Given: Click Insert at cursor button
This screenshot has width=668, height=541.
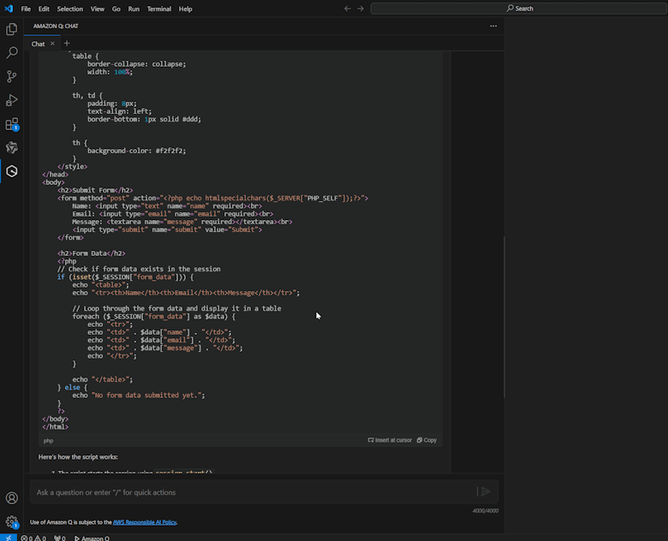Looking at the screenshot, I should click(x=390, y=440).
